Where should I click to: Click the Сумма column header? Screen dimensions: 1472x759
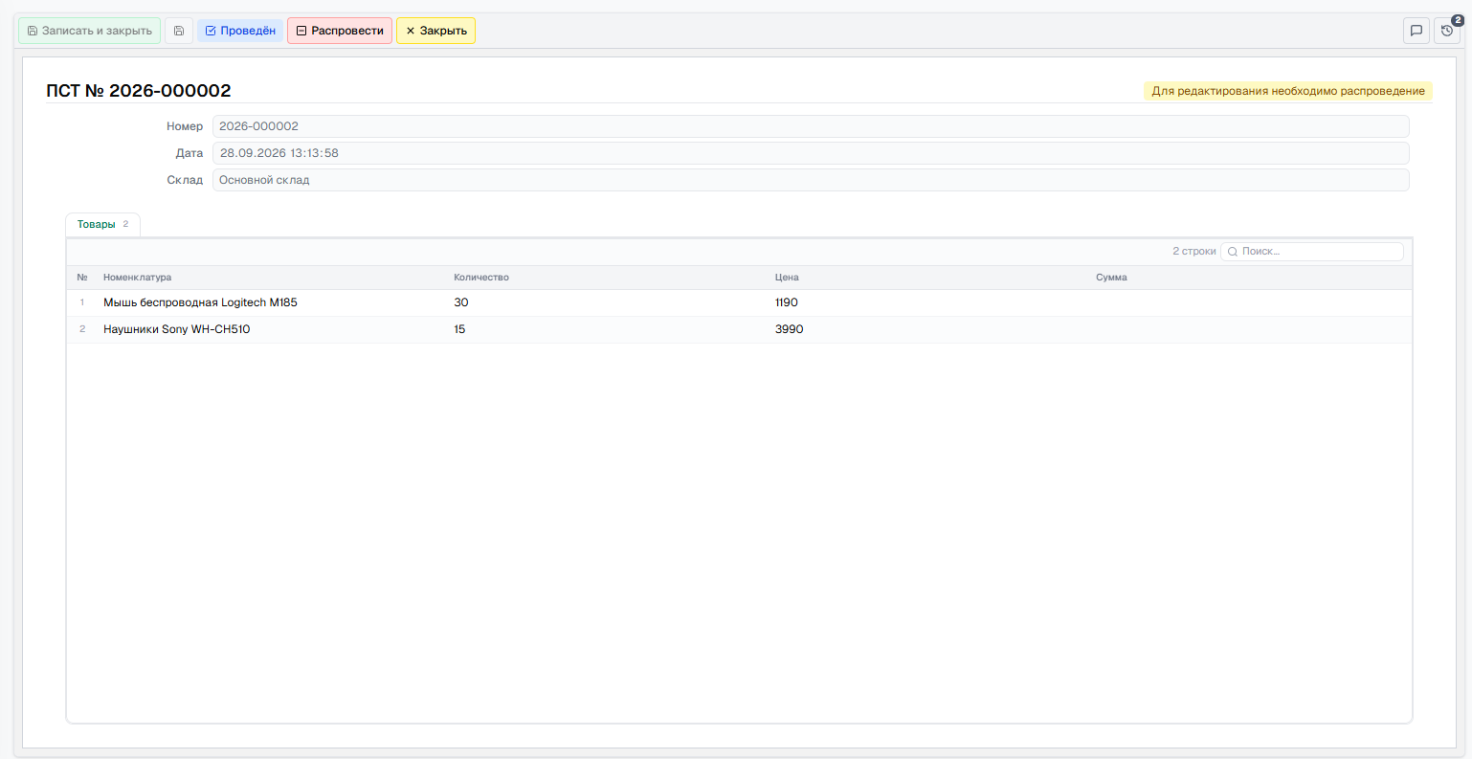pos(1111,278)
